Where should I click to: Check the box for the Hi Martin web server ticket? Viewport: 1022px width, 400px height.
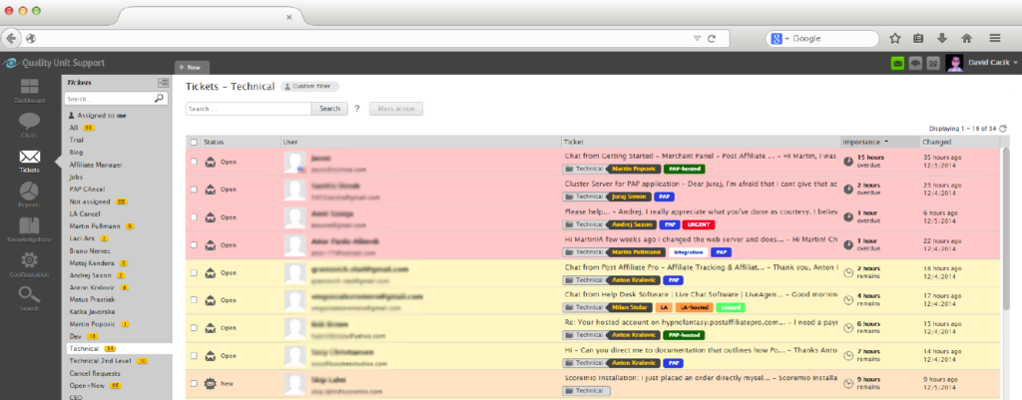tap(194, 245)
